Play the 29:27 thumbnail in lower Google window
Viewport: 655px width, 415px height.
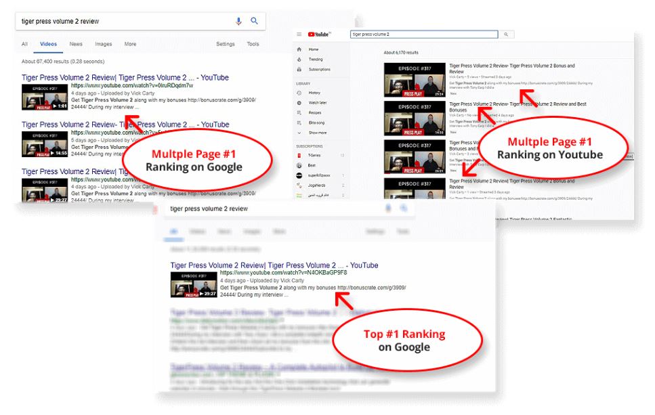click(x=194, y=285)
